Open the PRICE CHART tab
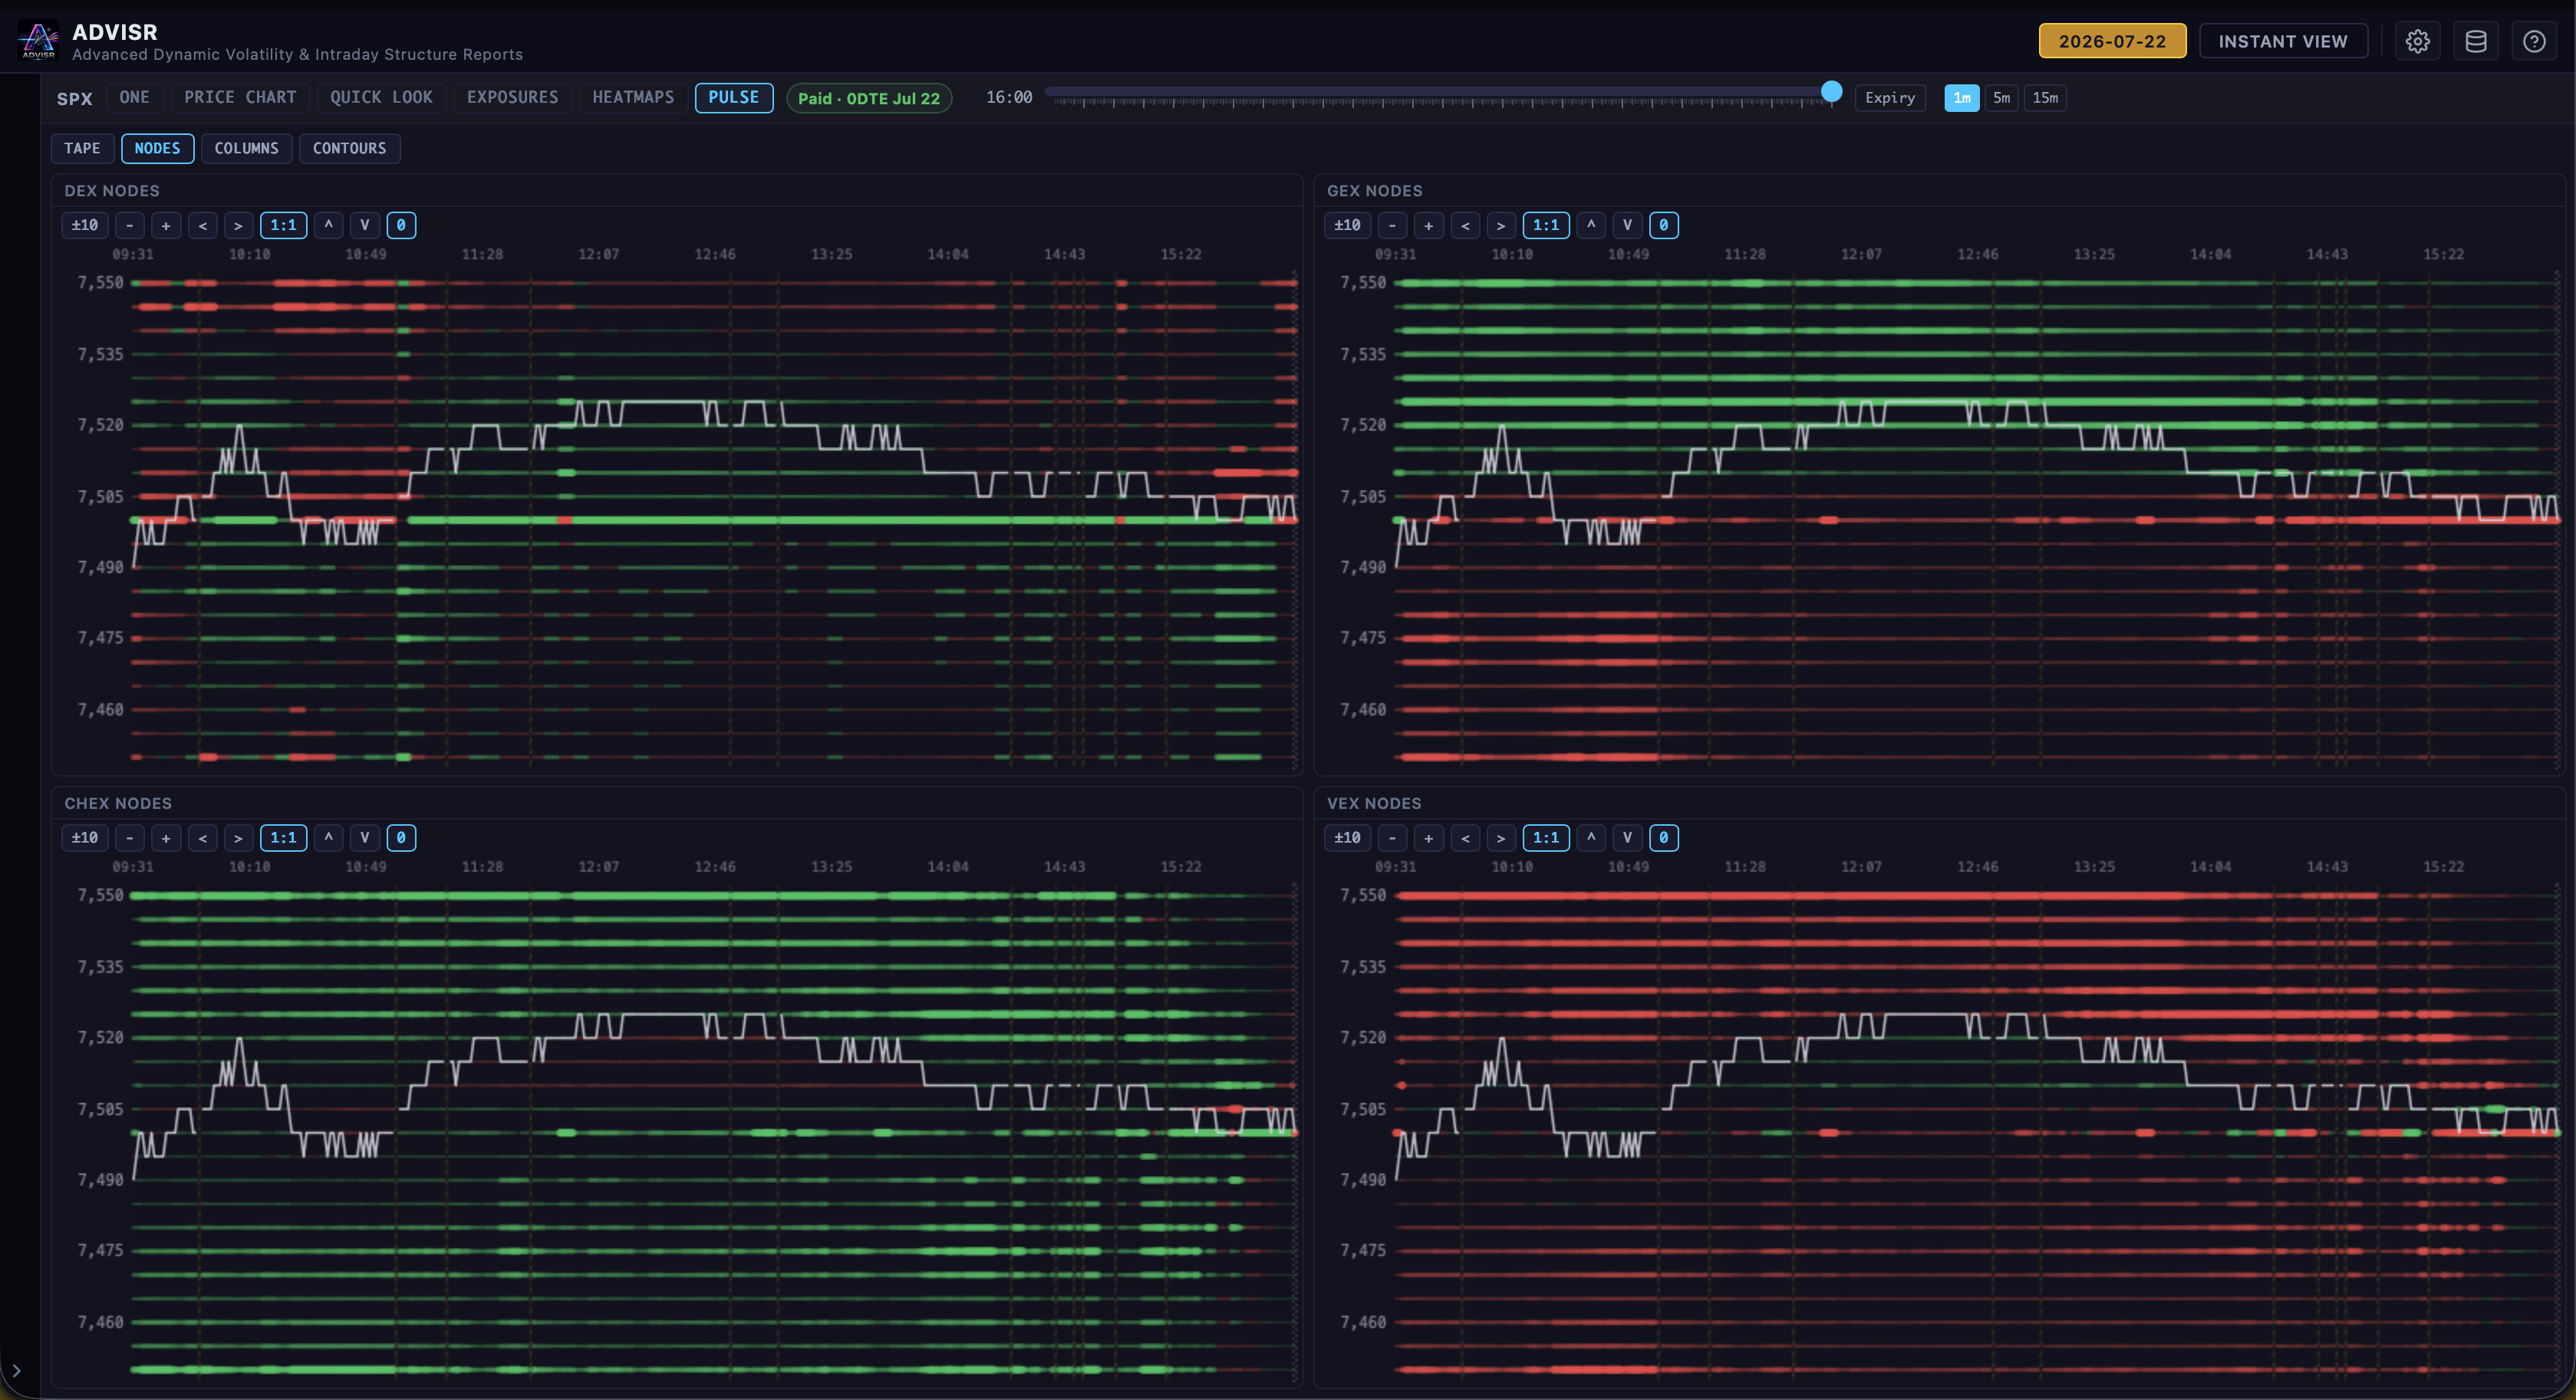Screen dimensions: 2576x1400 (240, 98)
